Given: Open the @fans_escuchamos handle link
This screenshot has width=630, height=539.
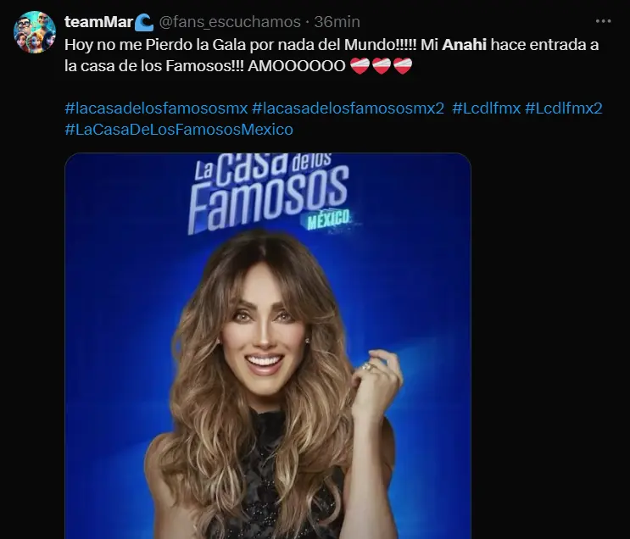Looking at the screenshot, I should (x=230, y=22).
